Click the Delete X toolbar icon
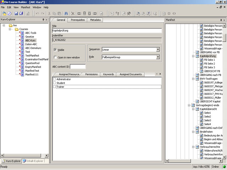Screen dimensions: 227x170 [x=73, y=13]
